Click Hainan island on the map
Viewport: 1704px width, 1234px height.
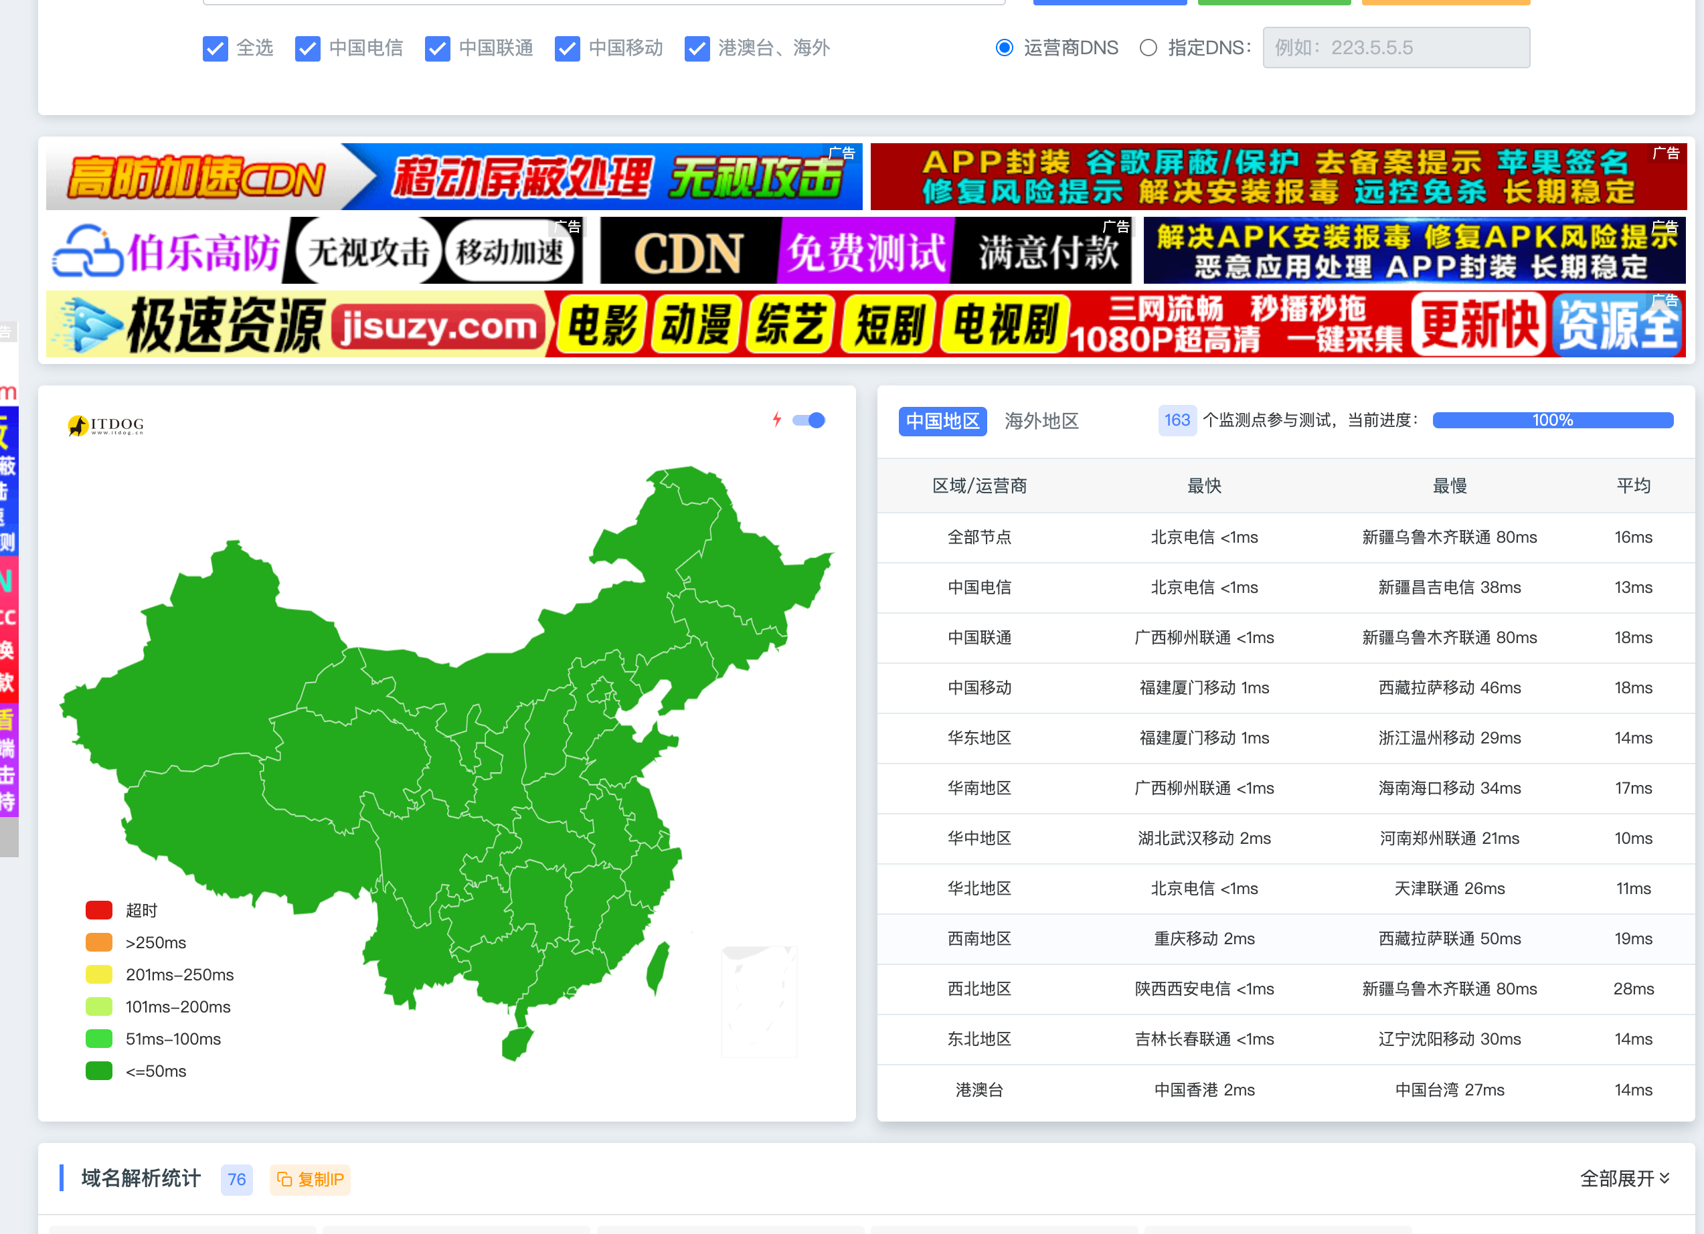tap(517, 1044)
